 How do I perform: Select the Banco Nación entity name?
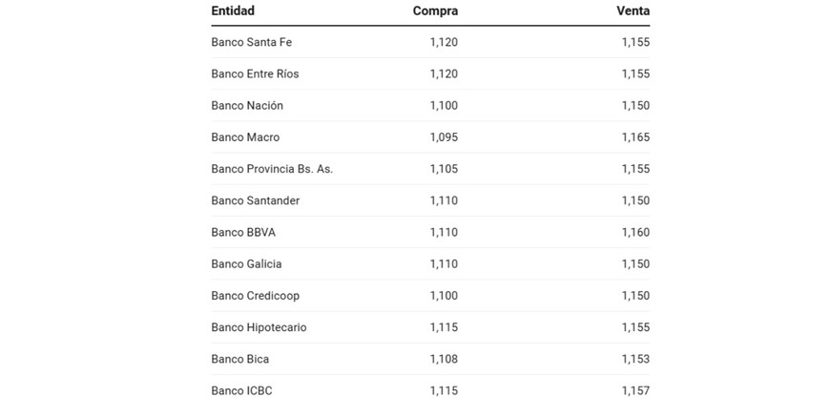[x=247, y=105]
